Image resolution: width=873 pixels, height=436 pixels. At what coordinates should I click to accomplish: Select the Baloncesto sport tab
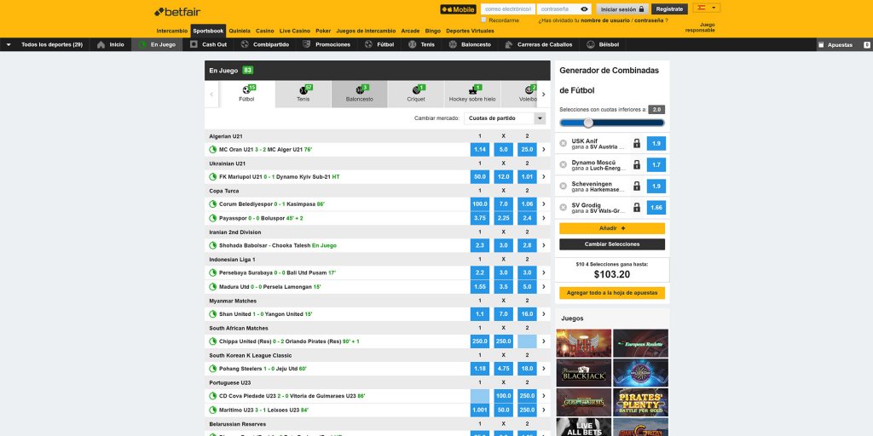(360, 94)
